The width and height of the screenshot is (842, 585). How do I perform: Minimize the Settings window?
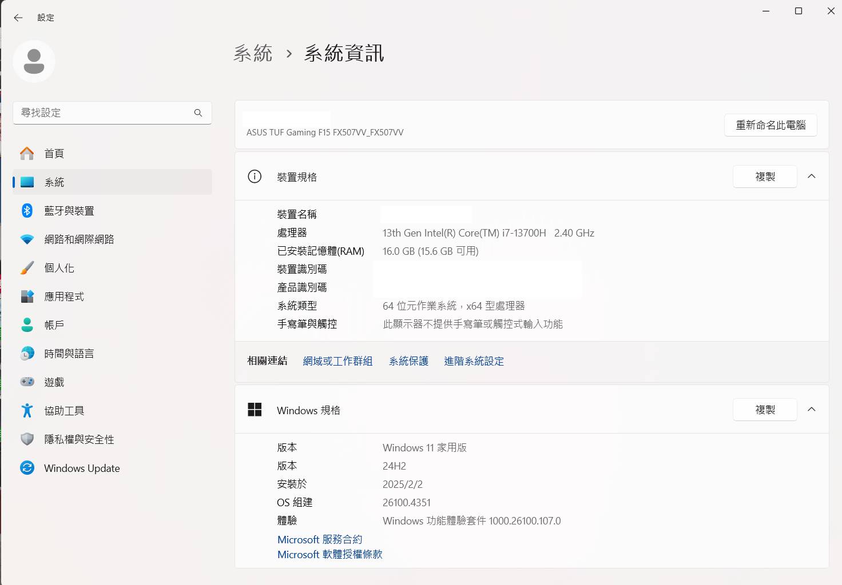pos(766,11)
